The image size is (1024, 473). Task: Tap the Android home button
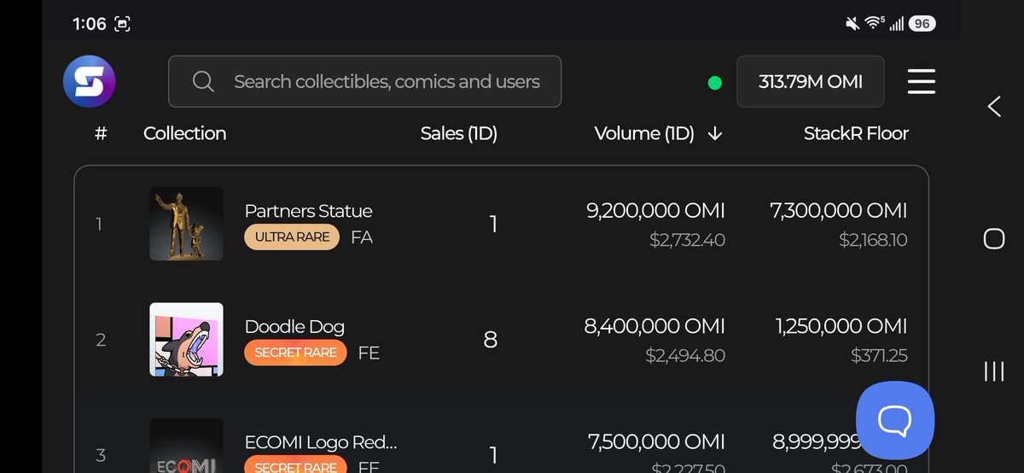[994, 238]
